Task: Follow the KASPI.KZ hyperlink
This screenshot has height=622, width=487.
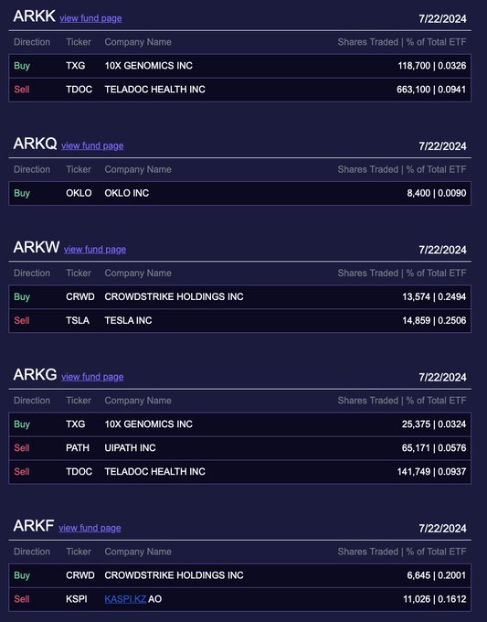Action: point(125,599)
